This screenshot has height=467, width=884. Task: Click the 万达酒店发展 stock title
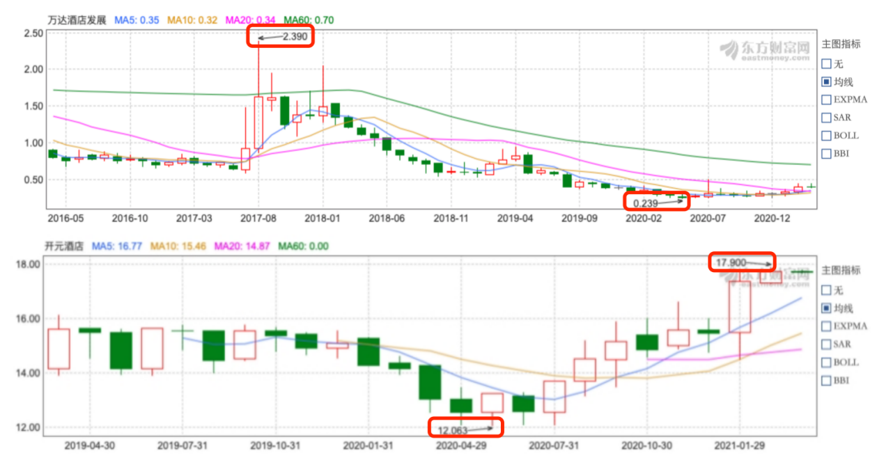[77, 20]
